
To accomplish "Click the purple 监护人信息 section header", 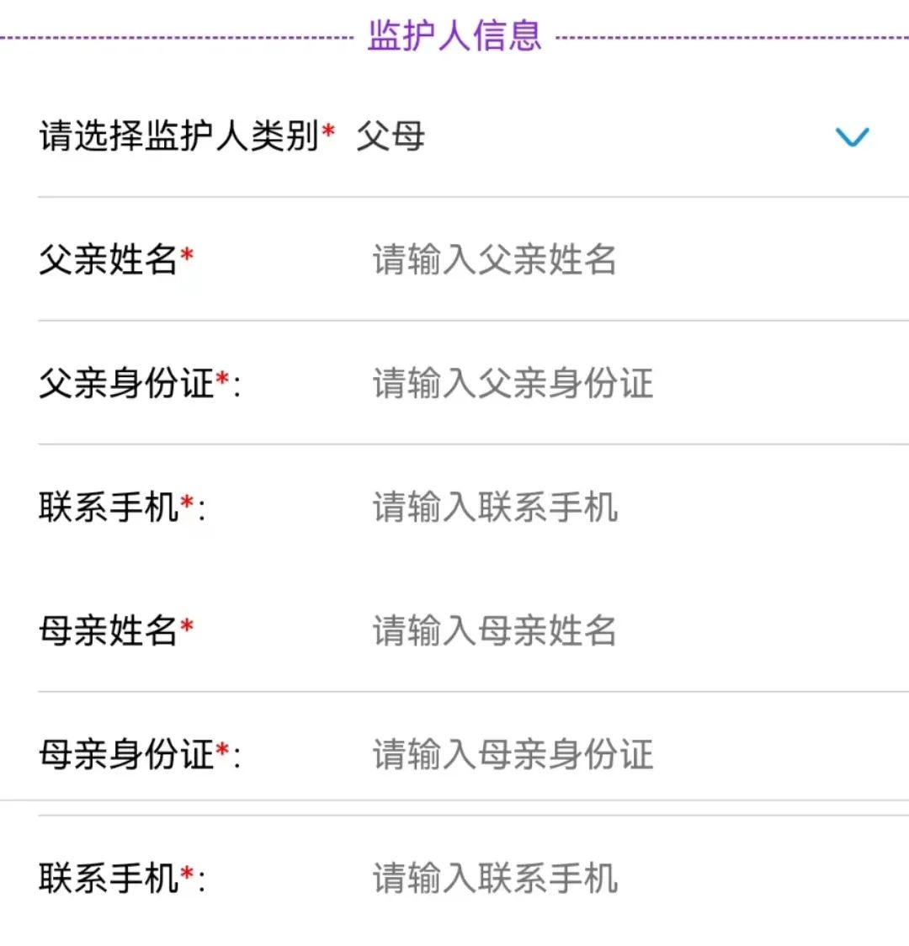I will [454, 35].
